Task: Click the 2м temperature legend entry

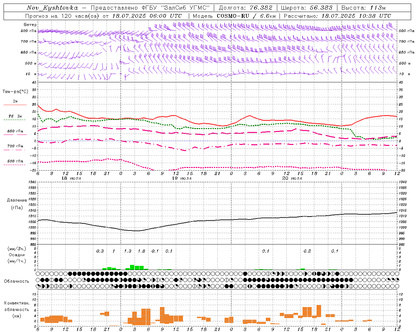Action: click(x=15, y=101)
